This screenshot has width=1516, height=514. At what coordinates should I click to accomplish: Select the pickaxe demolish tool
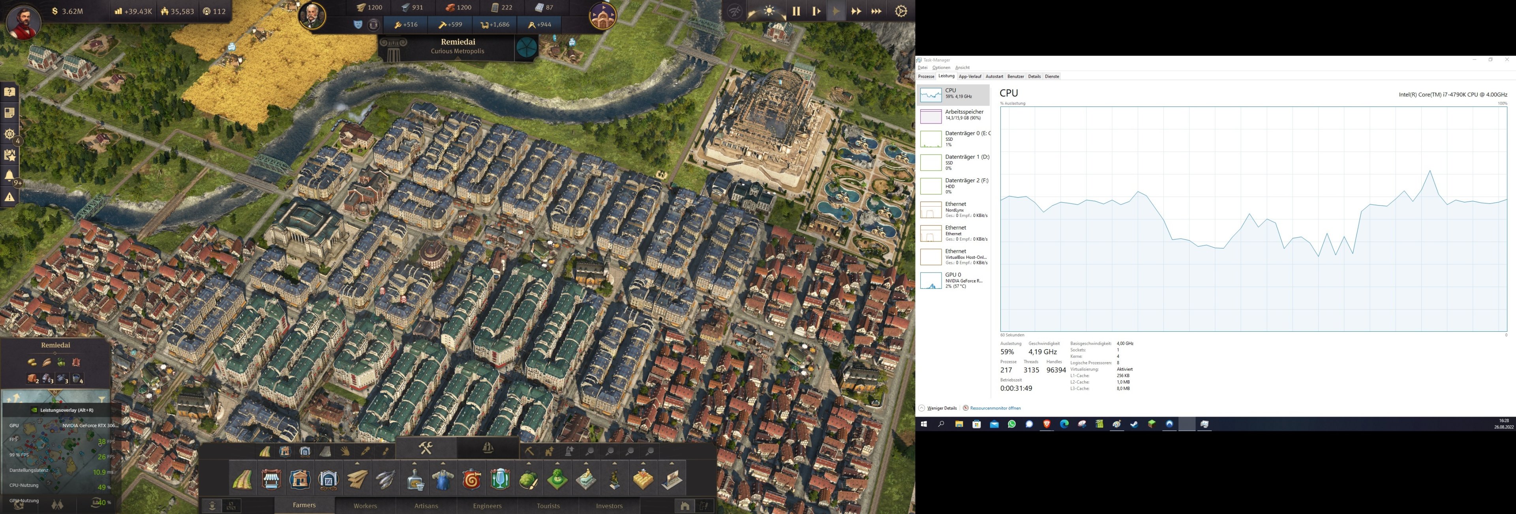(529, 451)
